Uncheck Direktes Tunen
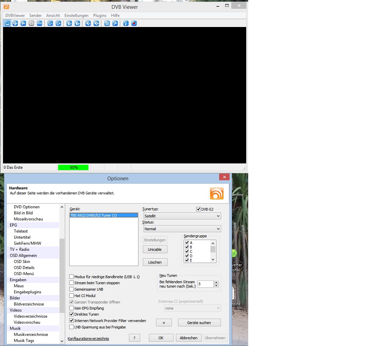389x346 pixels. (72, 314)
